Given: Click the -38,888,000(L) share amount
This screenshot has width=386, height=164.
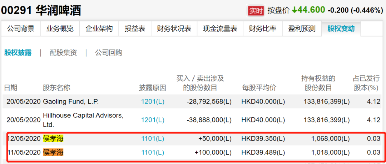Looking at the screenshot, I should (x=209, y=120).
